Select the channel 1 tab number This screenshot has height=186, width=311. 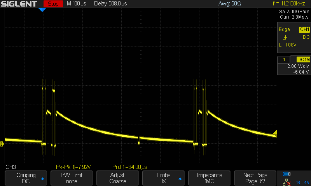pyautogui.click(x=284, y=60)
